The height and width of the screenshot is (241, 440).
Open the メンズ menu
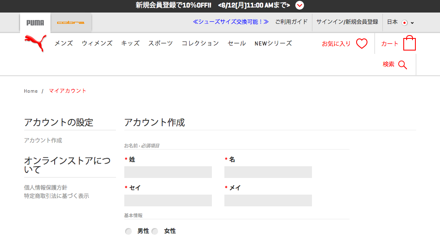(x=64, y=43)
